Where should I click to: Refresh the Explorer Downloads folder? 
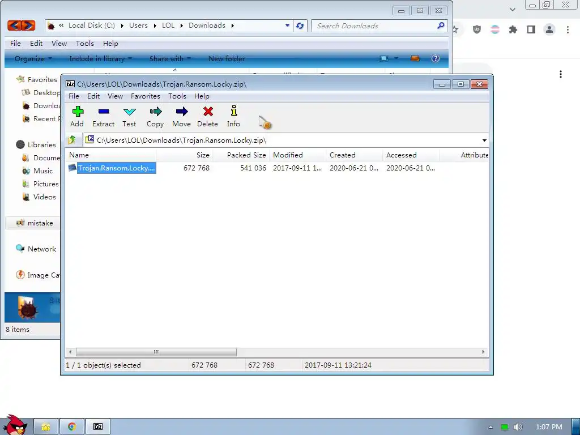tap(300, 25)
